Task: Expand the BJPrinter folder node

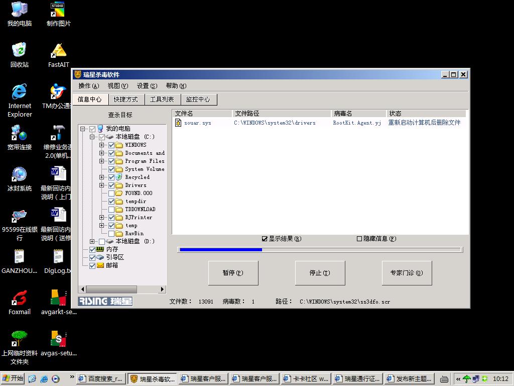Action: (x=101, y=217)
